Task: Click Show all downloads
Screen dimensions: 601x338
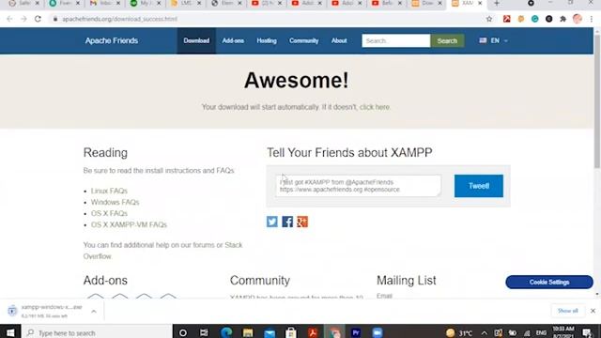Action: tap(567, 311)
